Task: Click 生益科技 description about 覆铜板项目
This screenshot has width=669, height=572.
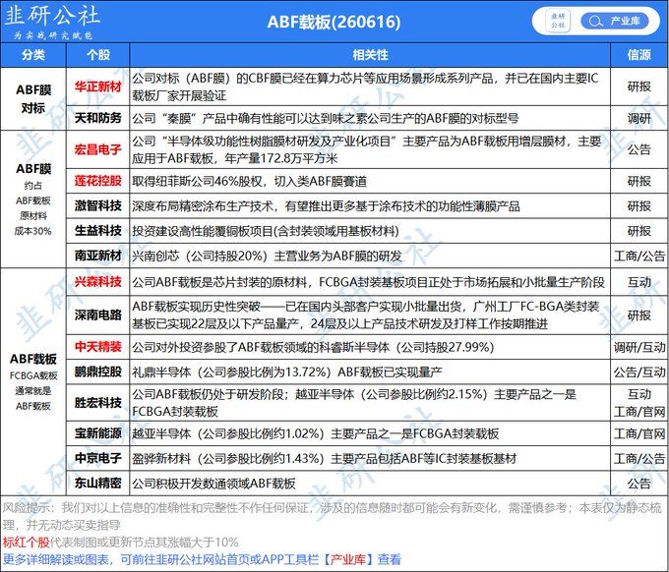Action: pyautogui.click(x=266, y=231)
